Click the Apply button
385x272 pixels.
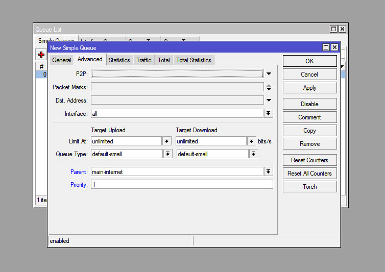point(309,88)
